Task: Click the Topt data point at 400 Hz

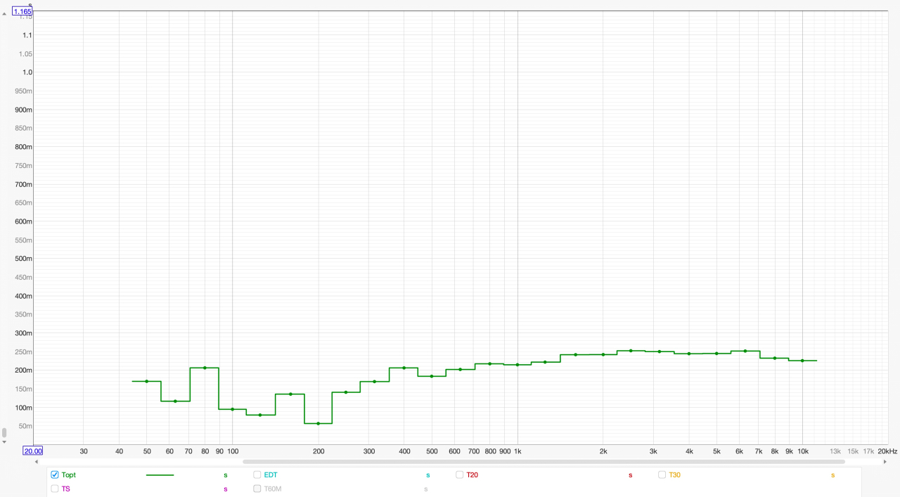Action: click(x=404, y=368)
